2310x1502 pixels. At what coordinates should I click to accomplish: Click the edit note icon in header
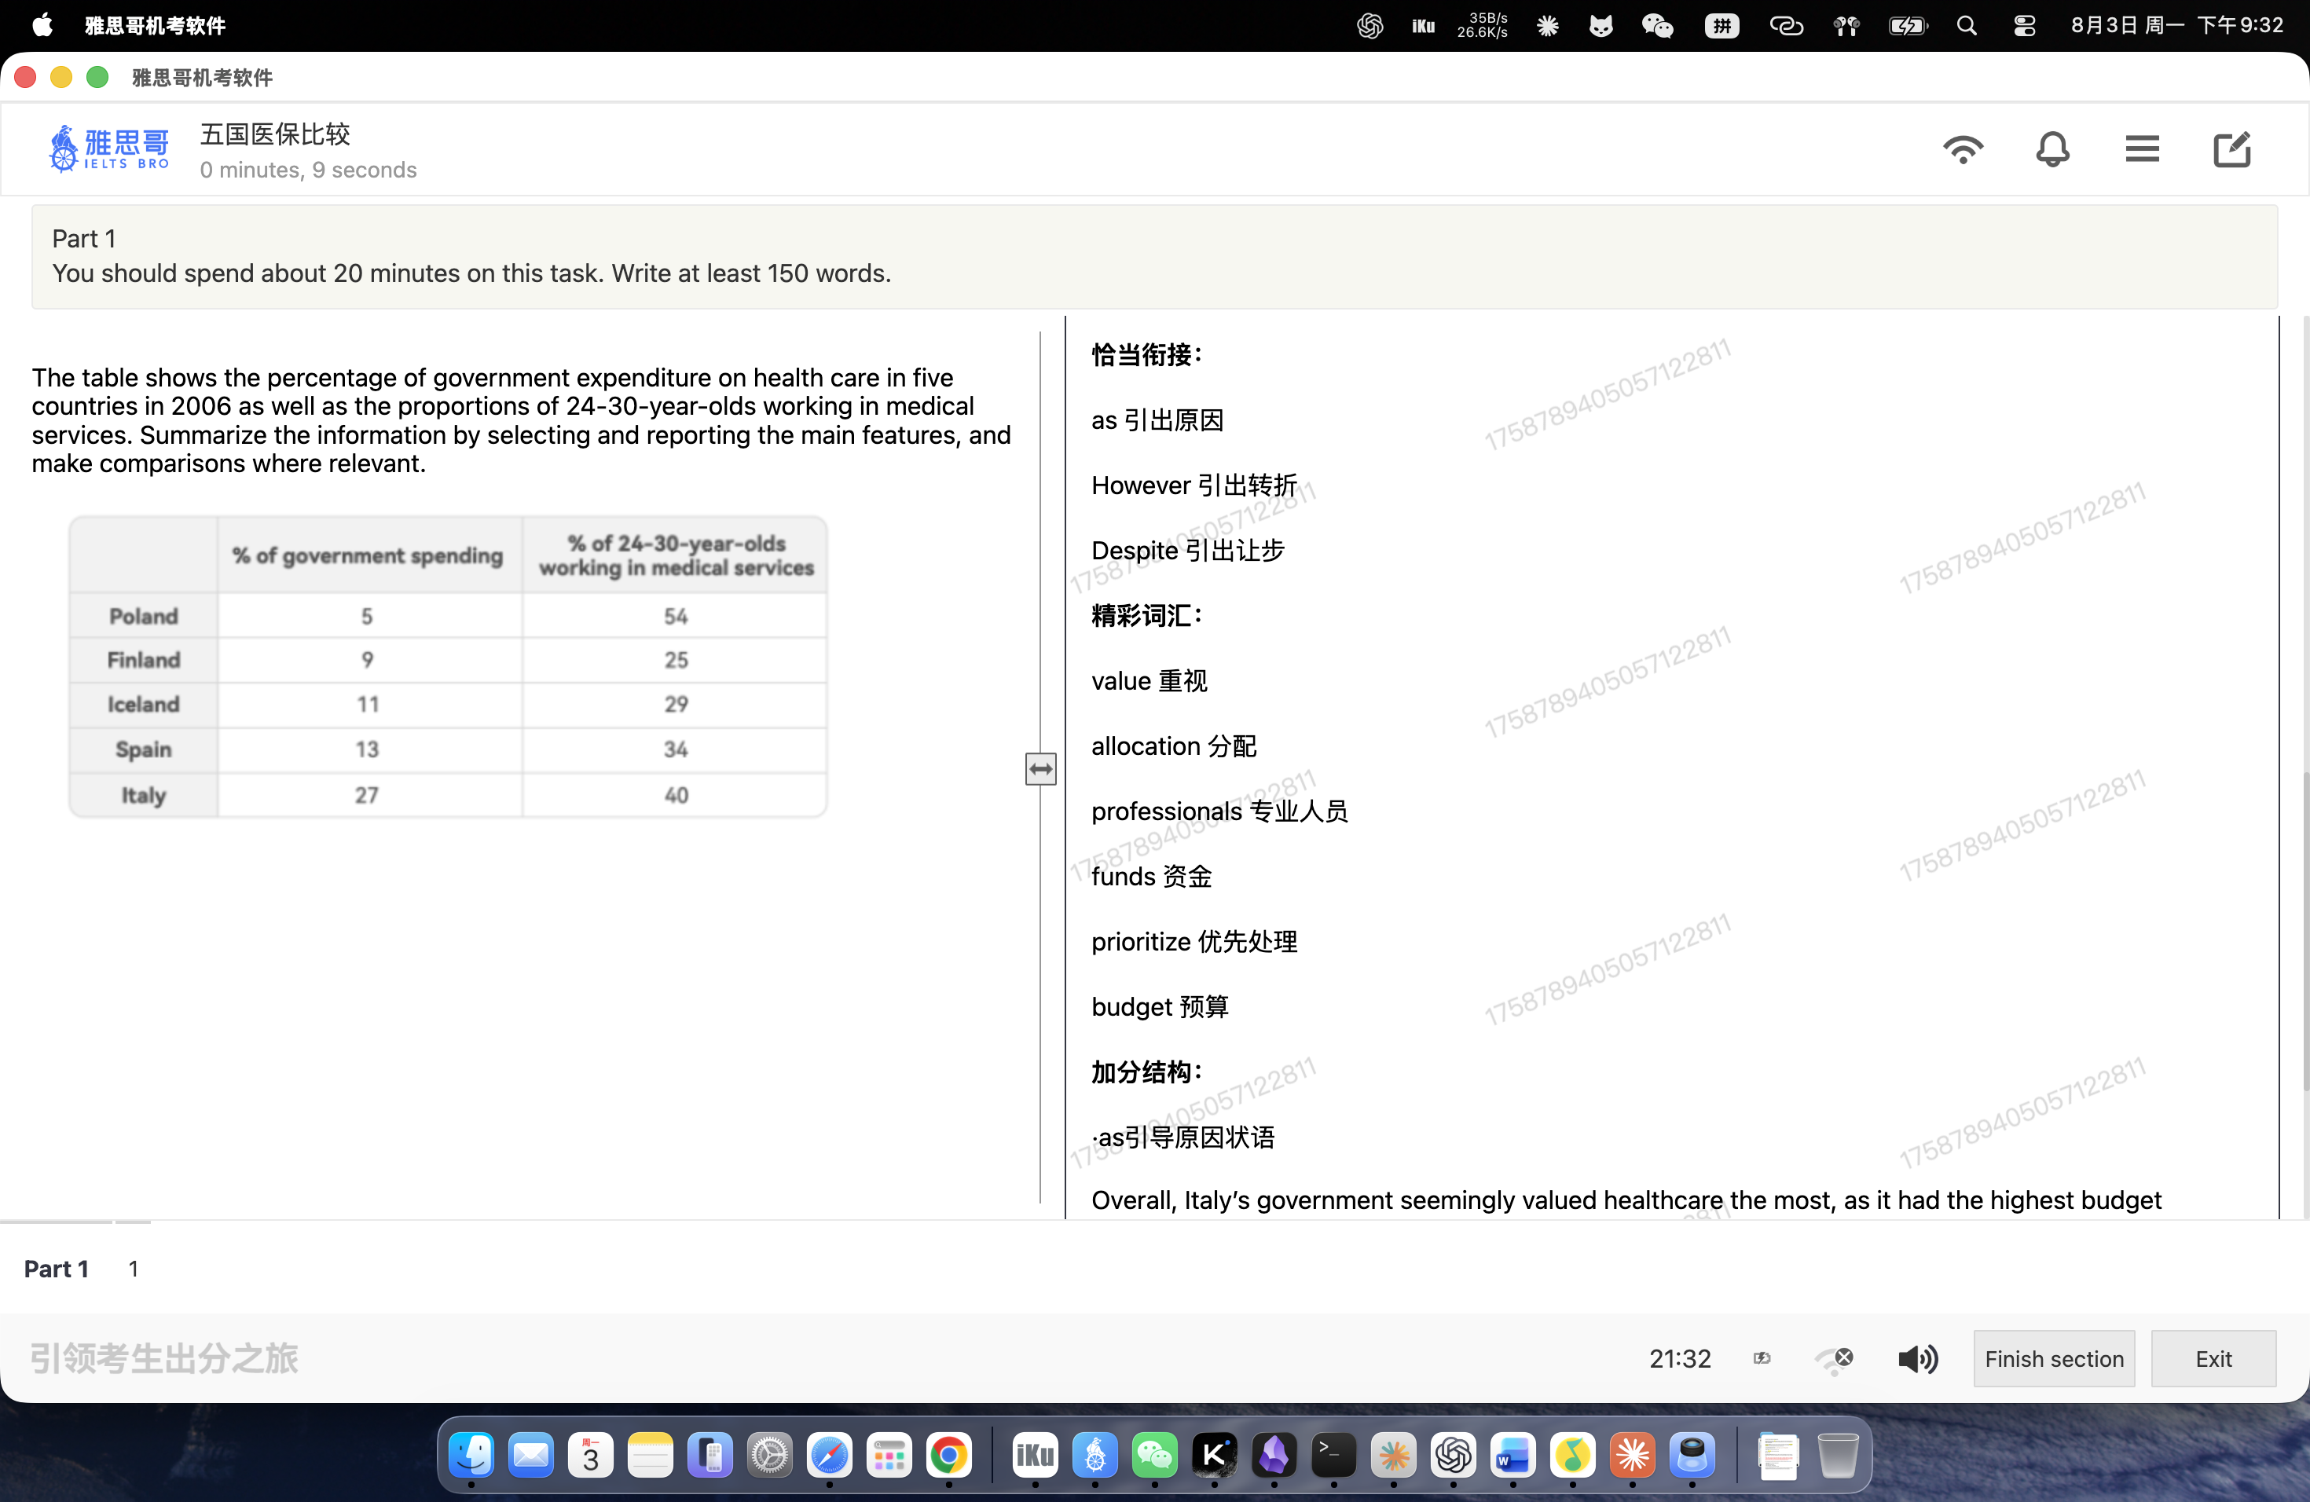coord(2231,149)
